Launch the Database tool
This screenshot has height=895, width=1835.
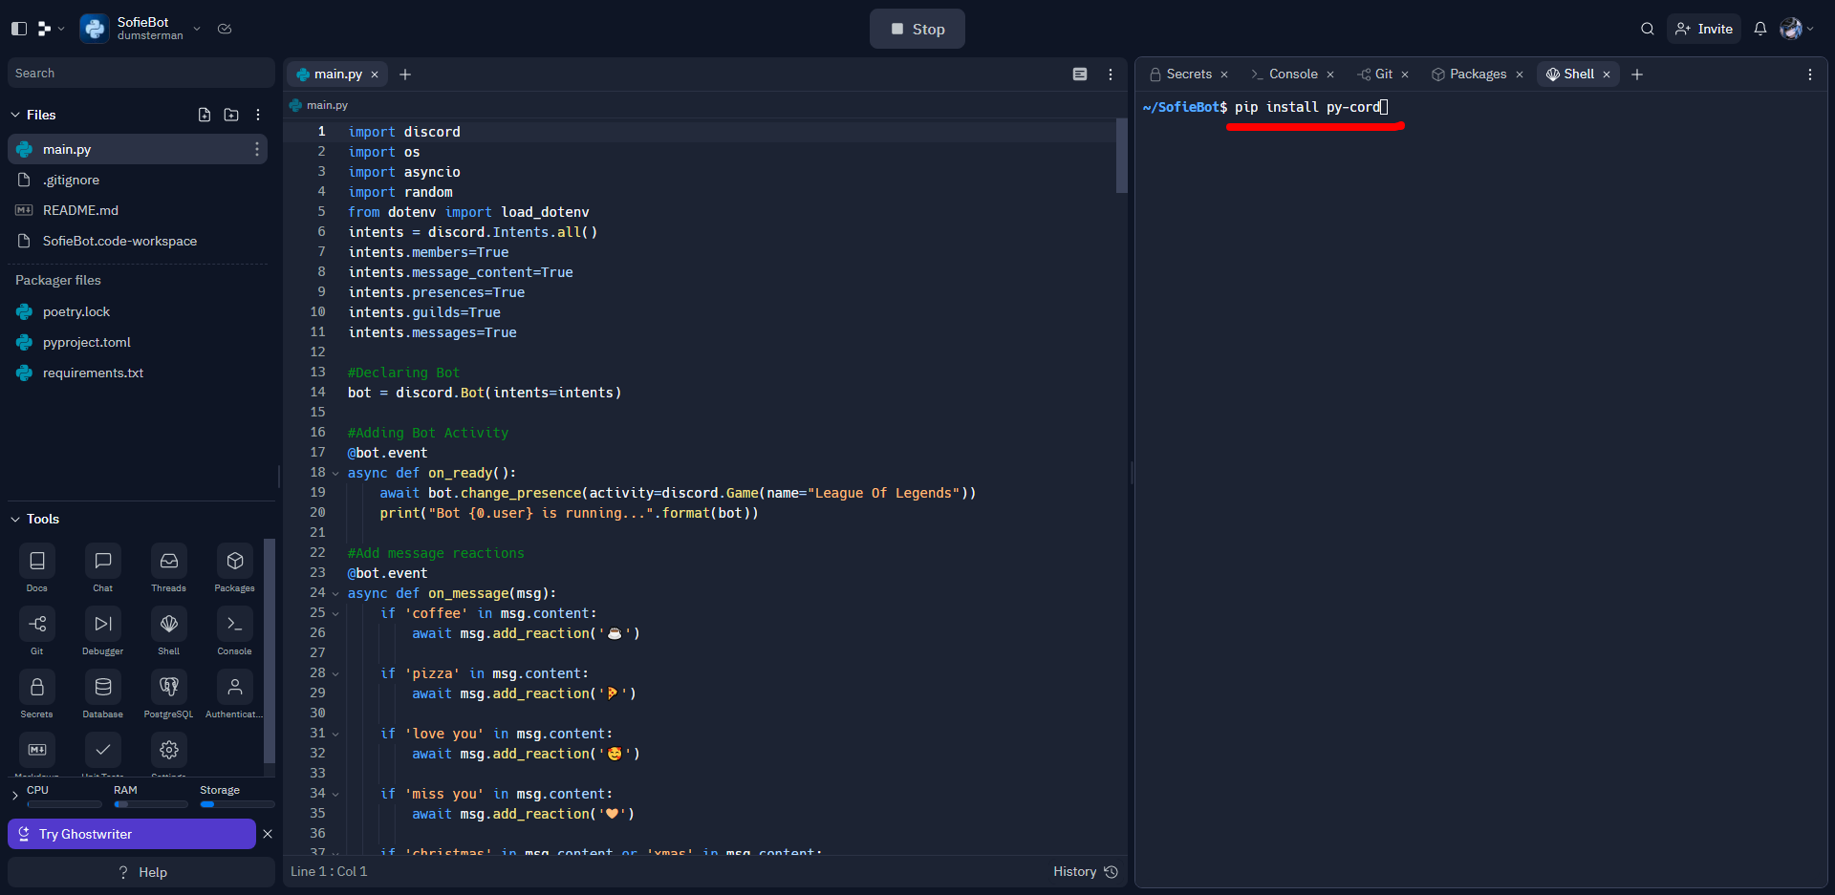[102, 693]
